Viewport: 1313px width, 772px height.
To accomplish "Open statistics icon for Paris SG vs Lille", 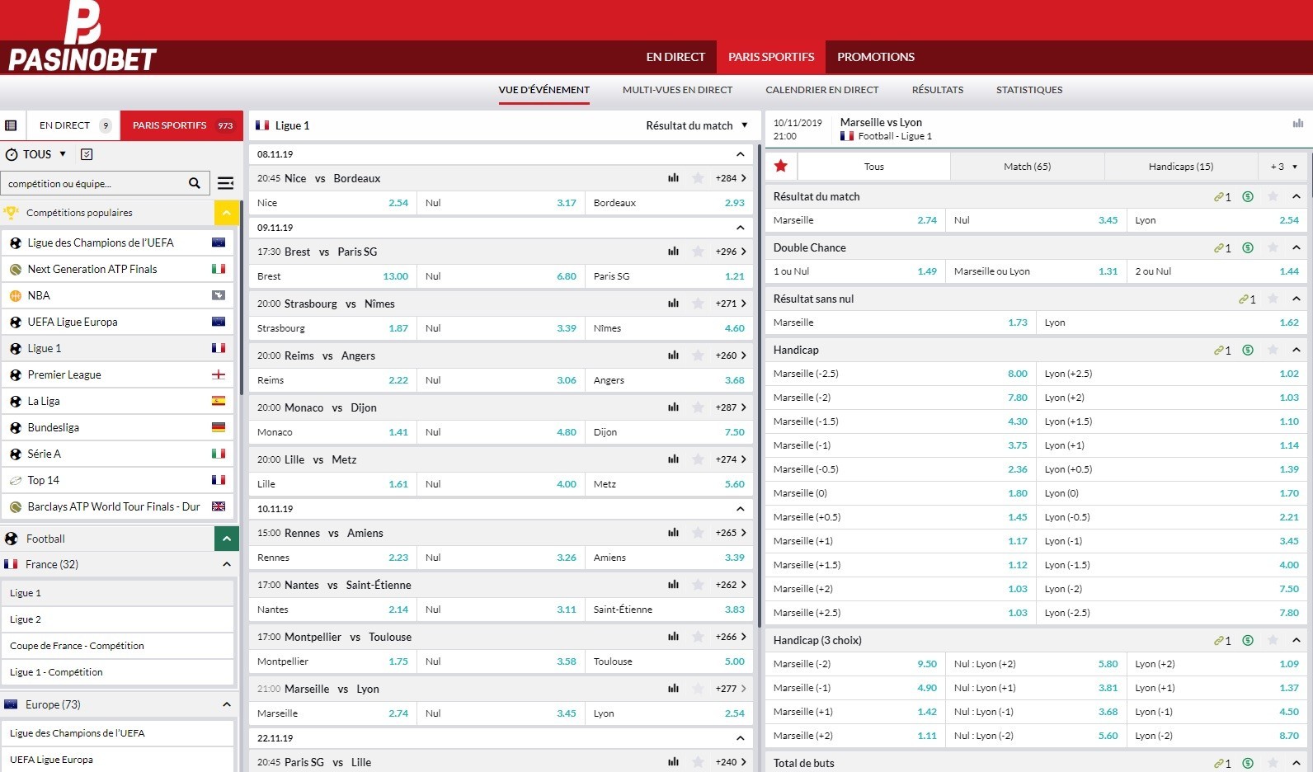I will click(674, 762).
